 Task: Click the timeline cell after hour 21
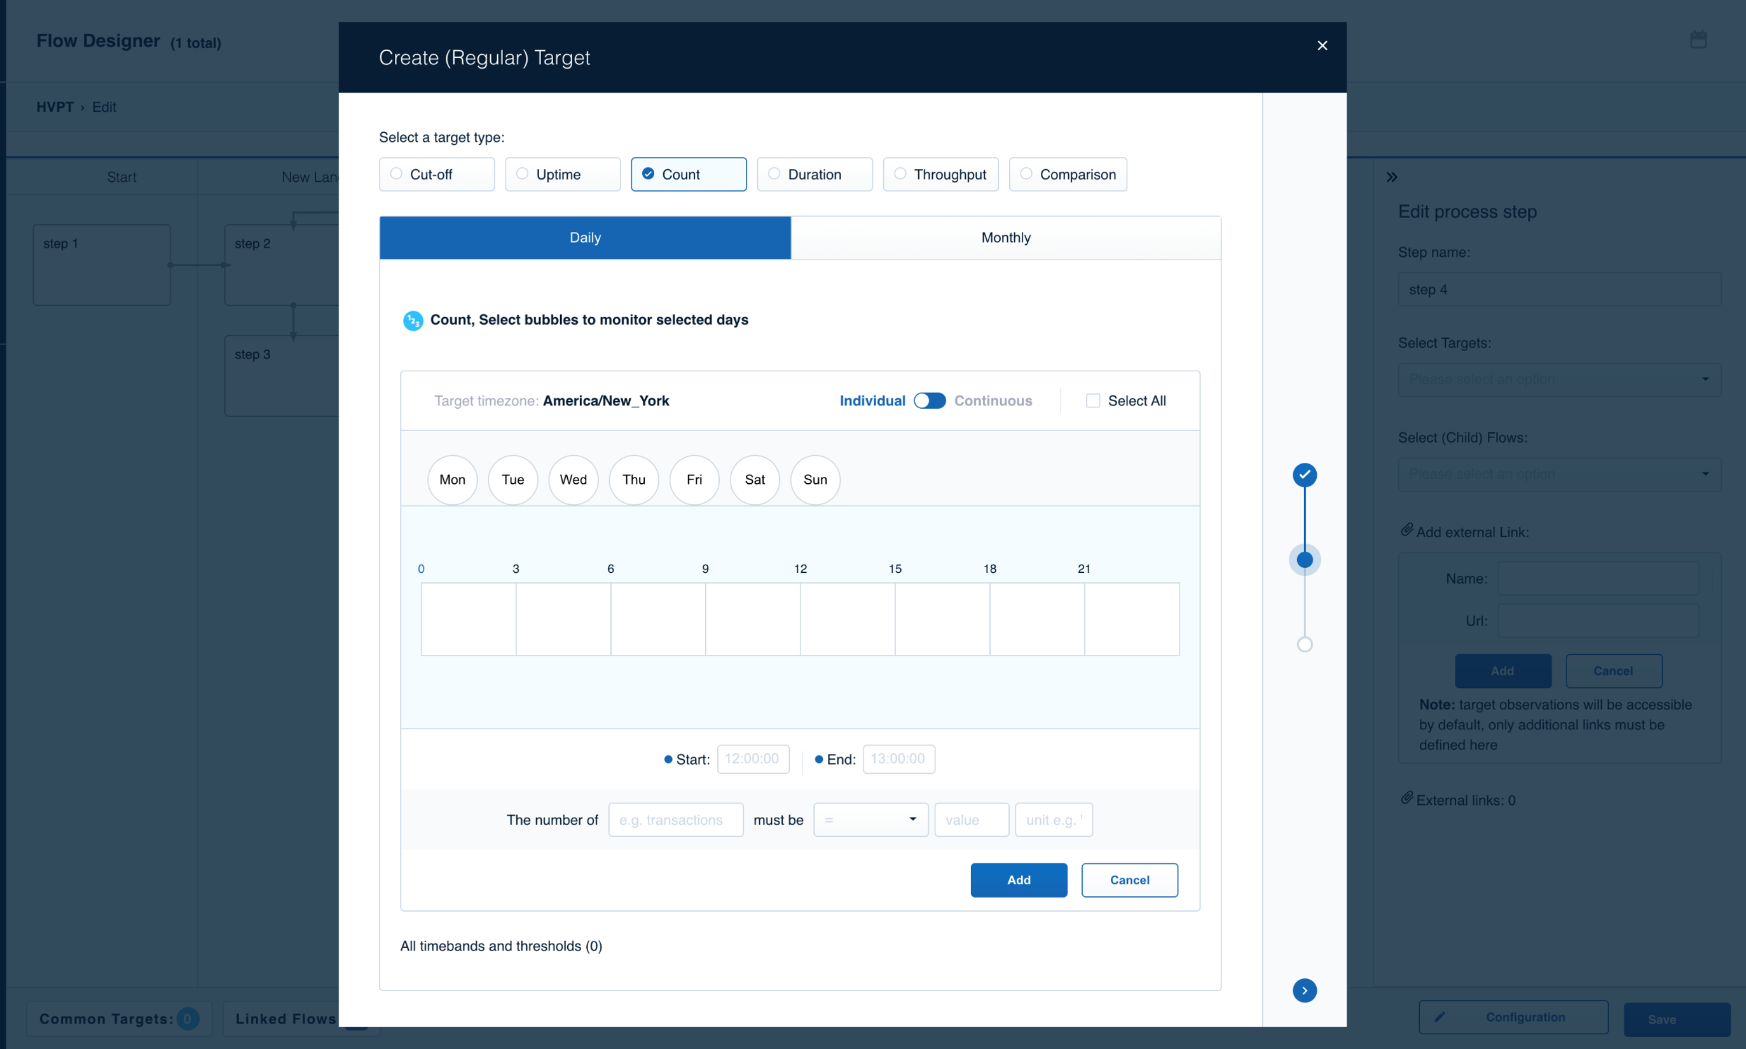click(1131, 619)
